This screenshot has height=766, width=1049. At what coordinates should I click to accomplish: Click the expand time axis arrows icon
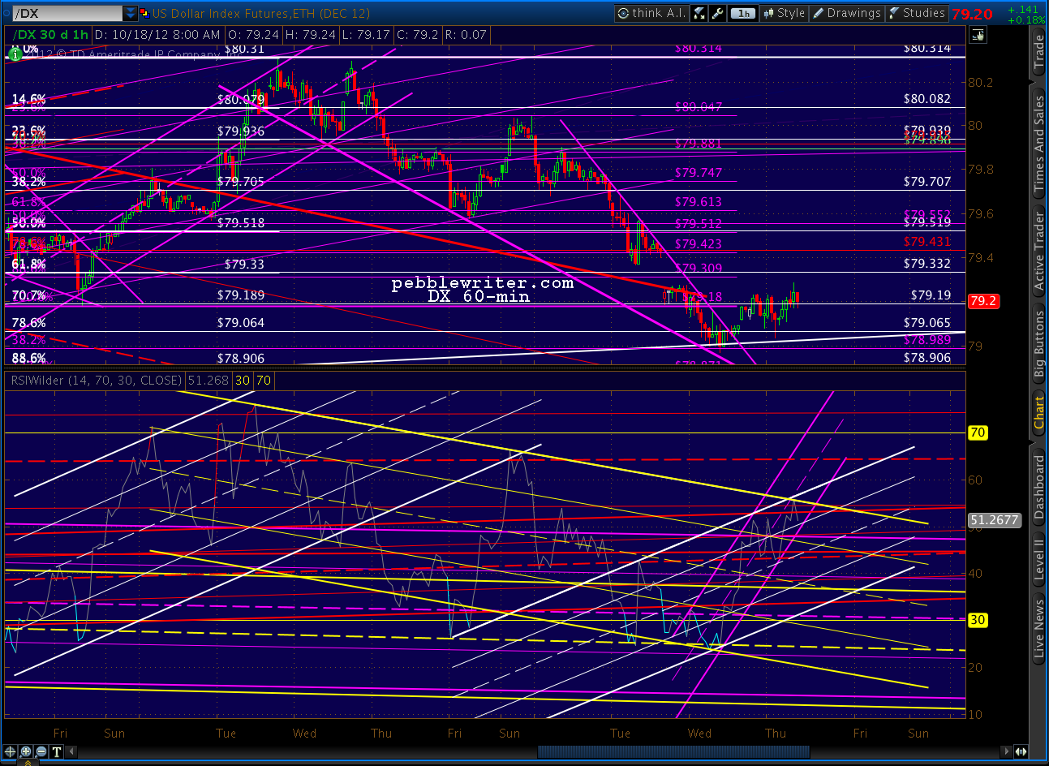pyautogui.click(x=1021, y=751)
